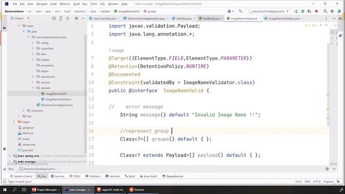
Task: Open editor tabs more-options dots
Action: (326, 18)
